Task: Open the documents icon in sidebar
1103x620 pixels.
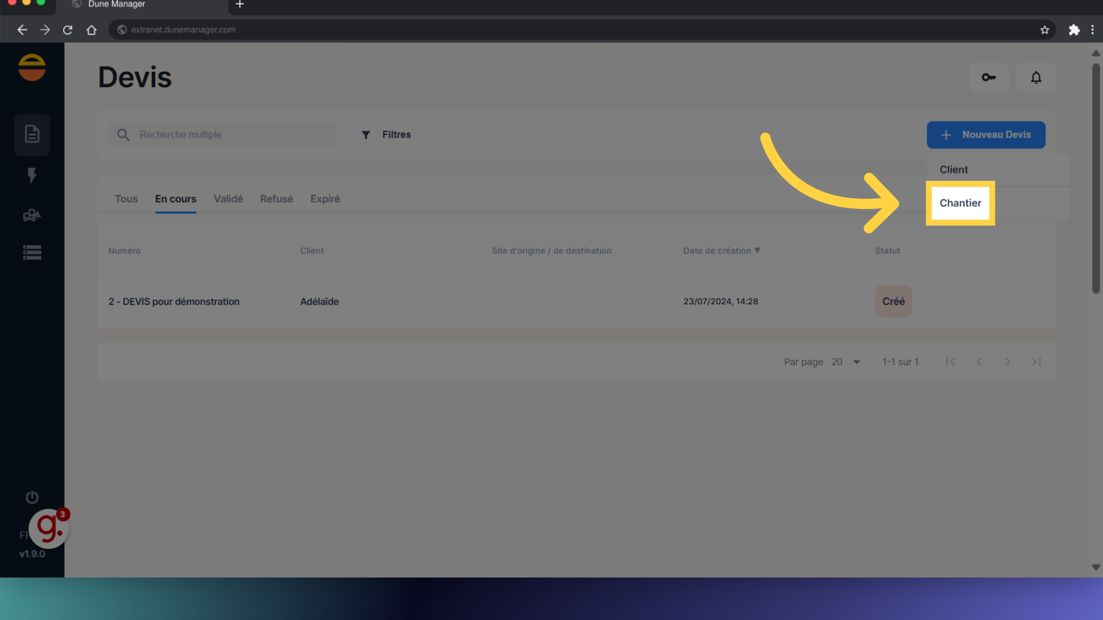Action: [x=32, y=134]
